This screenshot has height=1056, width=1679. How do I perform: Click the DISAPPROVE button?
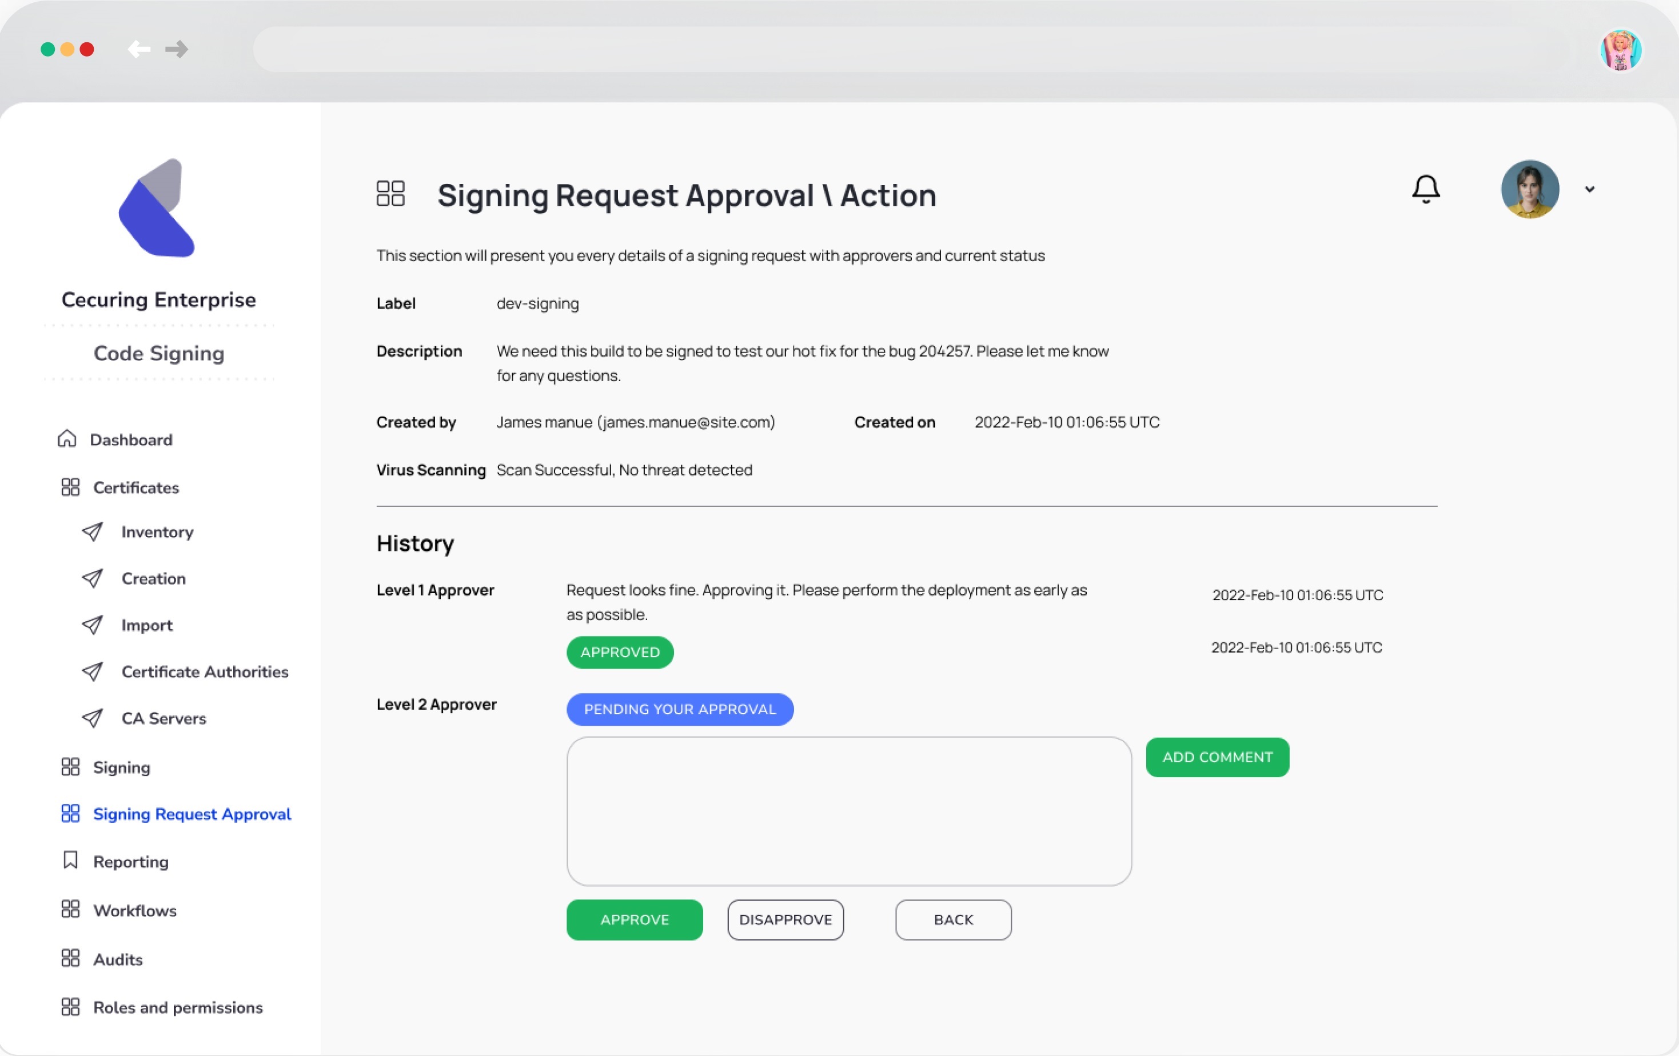(785, 919)
